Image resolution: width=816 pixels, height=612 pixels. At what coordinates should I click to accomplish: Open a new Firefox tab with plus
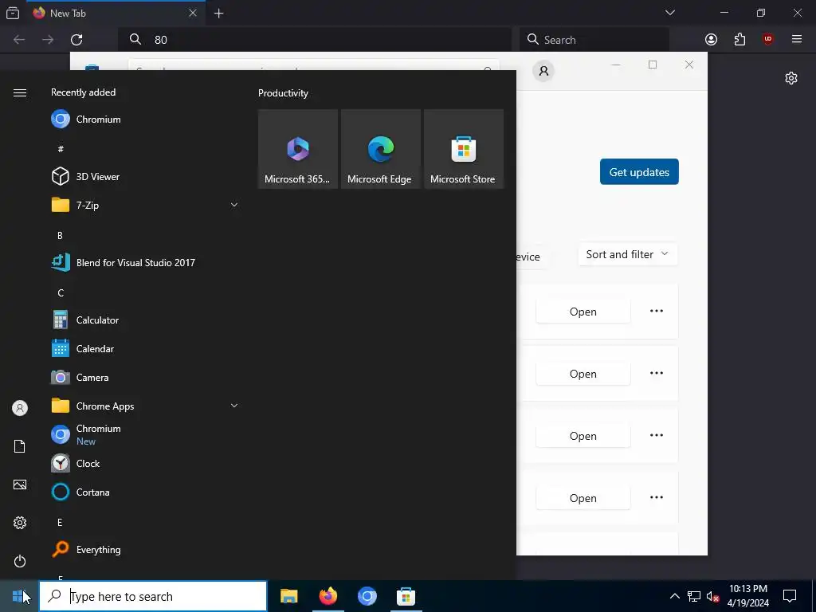pyautogui.click(x=218, y=14)
